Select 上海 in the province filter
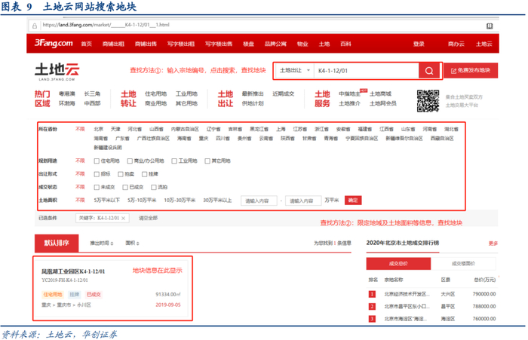Viewport: 528px width, 340px height. coord(281,129)
